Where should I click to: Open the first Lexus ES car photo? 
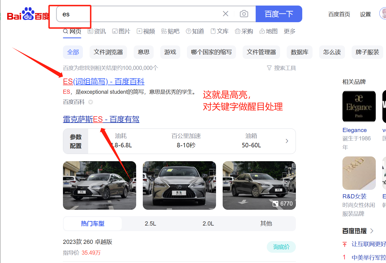(100, 185)
